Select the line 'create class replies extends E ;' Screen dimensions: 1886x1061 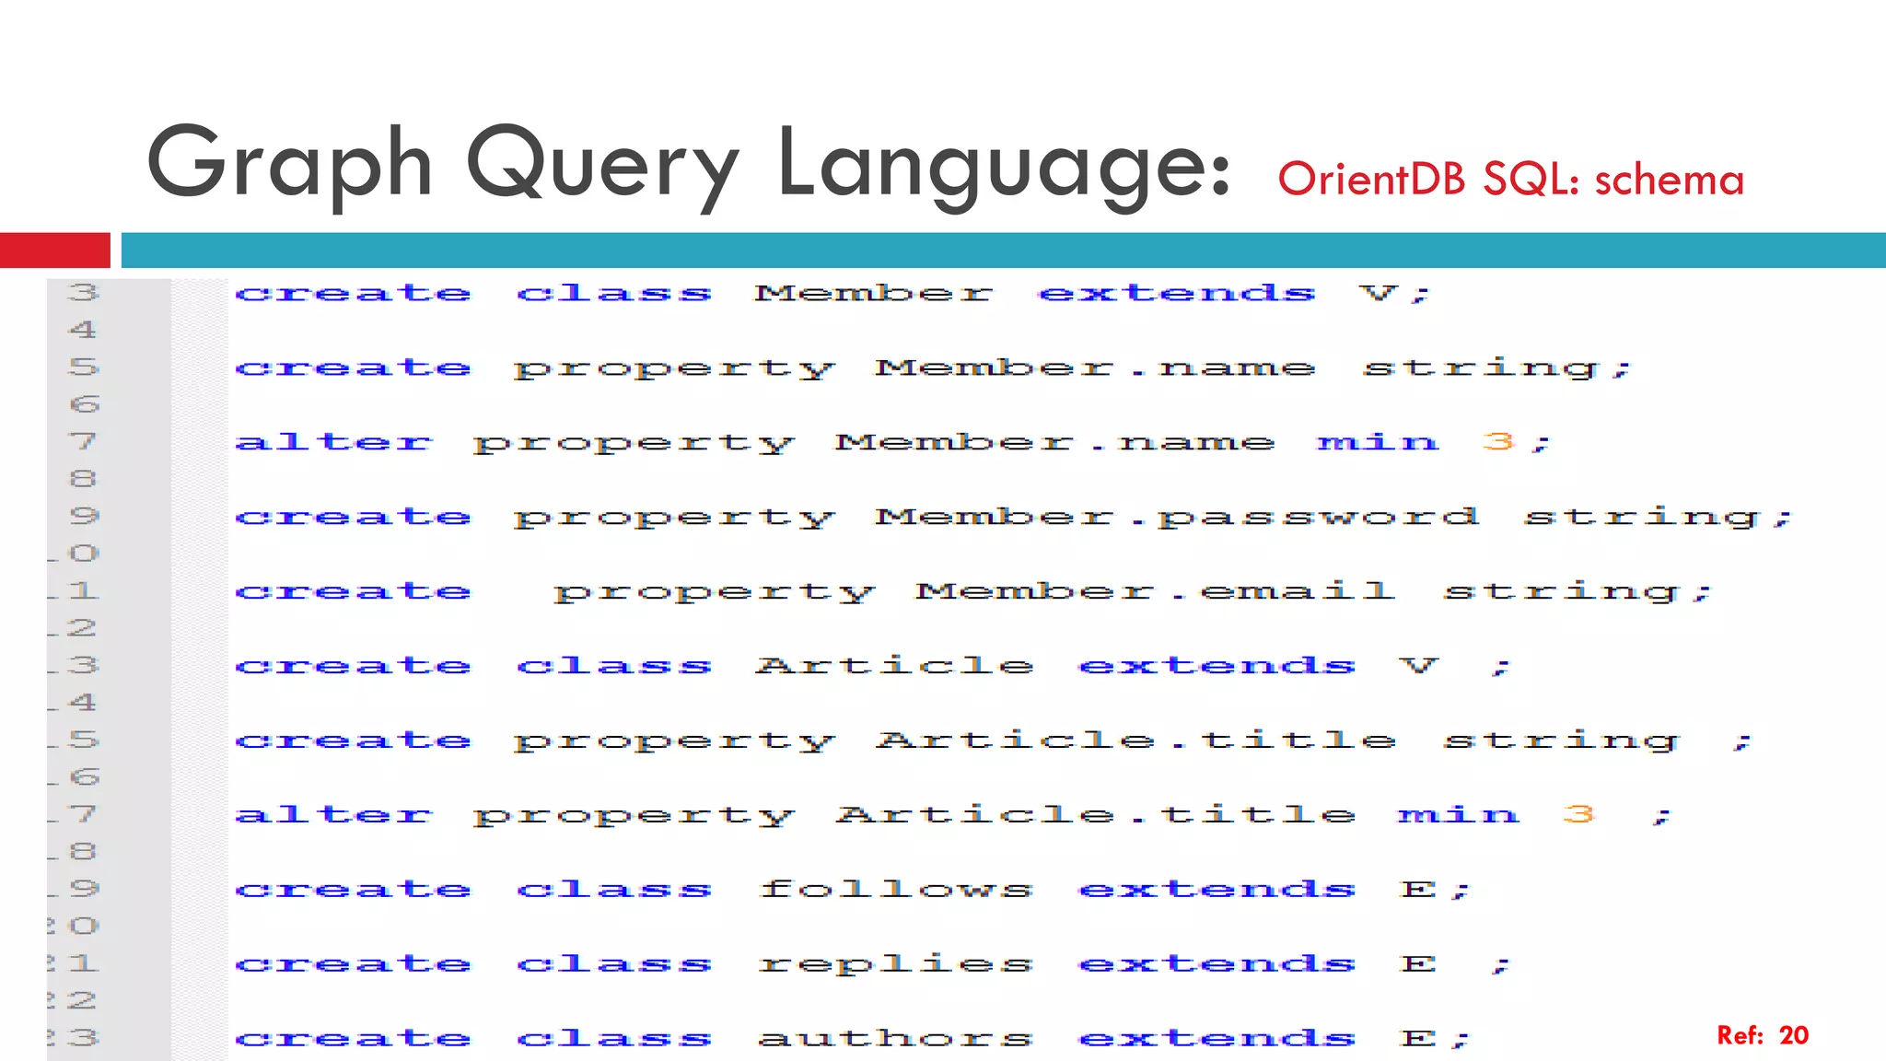tap(873, 965)
